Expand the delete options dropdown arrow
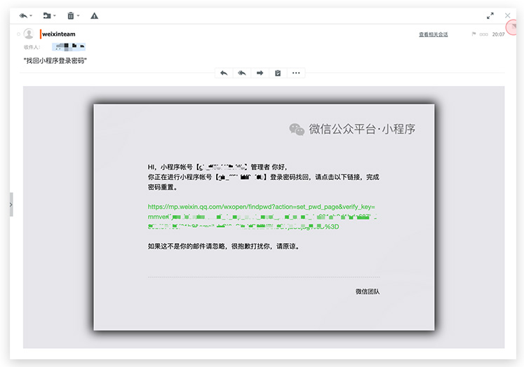The height and width of the screenshot is (367, 524). pos(78,15)
